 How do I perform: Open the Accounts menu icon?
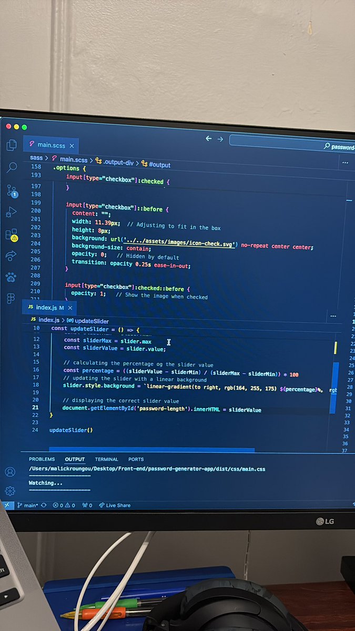(9, 472)
